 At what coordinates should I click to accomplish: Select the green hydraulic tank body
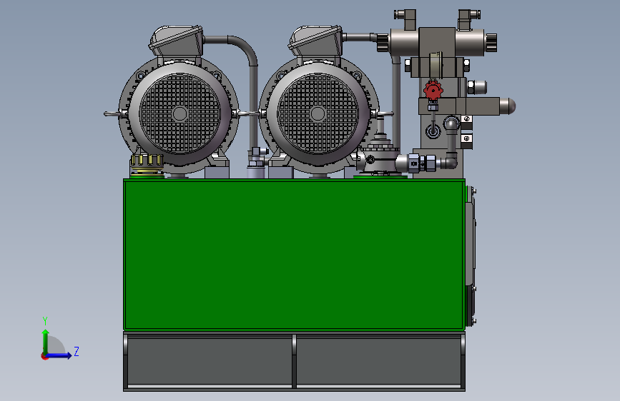click(x=294, y=255)
